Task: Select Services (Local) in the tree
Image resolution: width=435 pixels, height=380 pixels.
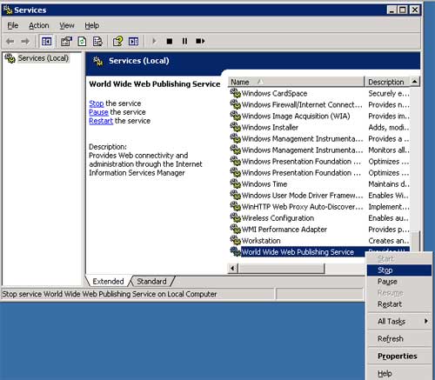Action: (43, 58)
